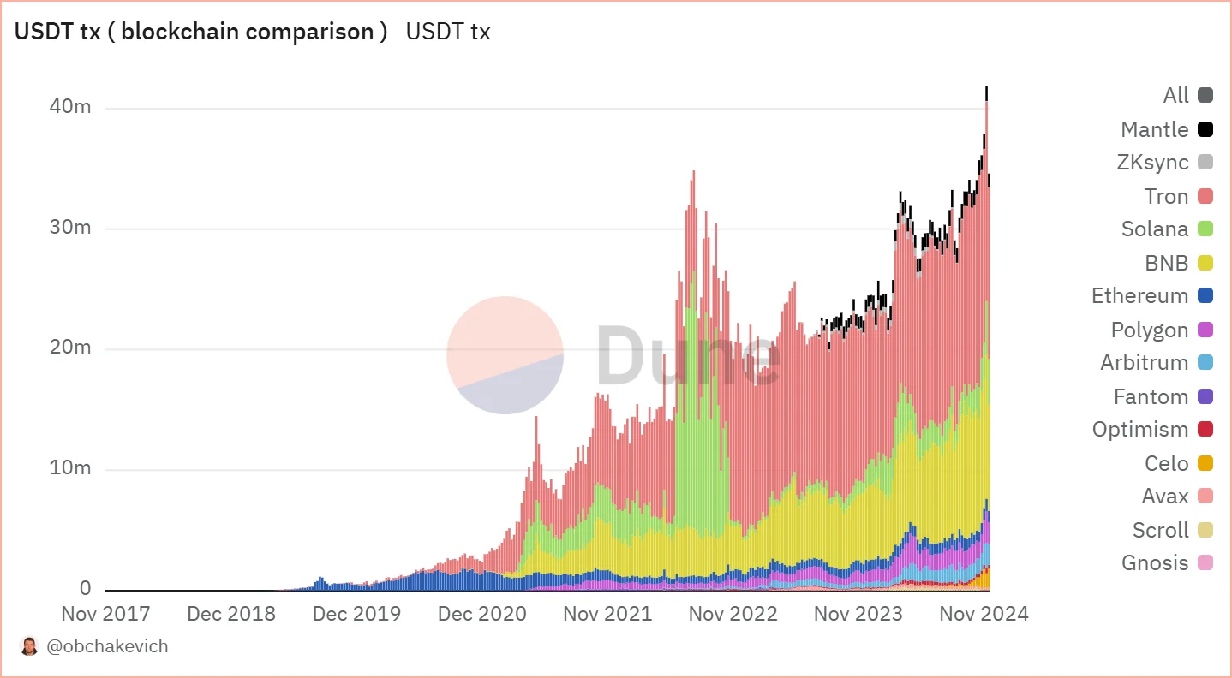Hide the Polygon series via legend label

(1149, 330)
